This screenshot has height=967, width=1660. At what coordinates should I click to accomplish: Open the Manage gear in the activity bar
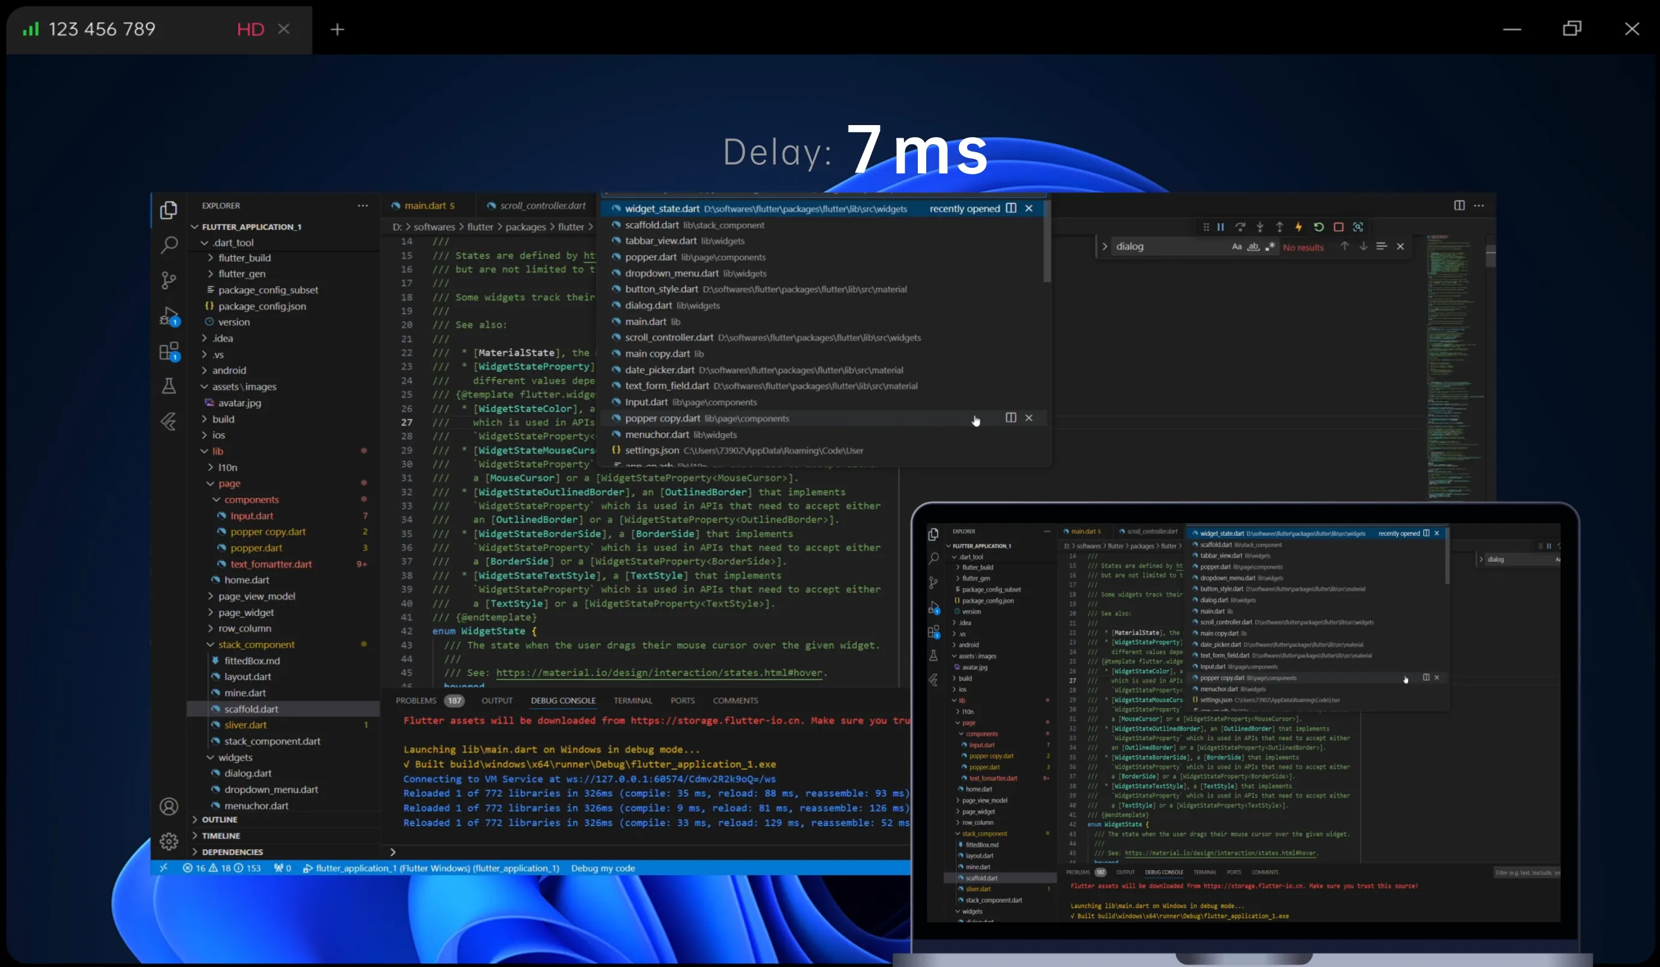click(x=168, y=841)
